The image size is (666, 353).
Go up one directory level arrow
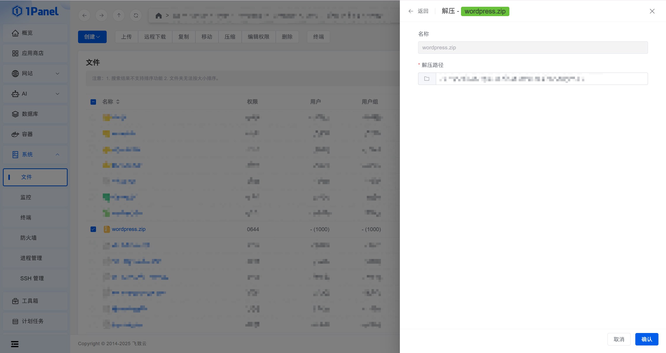[x=119, y=16]
